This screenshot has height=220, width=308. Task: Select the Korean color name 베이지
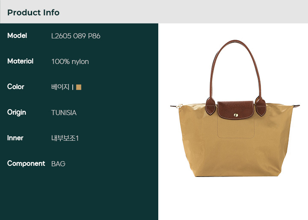click(60, 87)
